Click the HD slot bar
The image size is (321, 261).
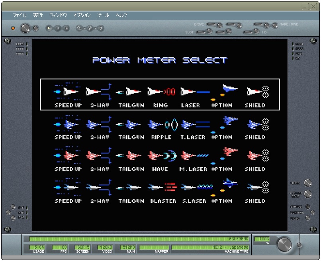point(248,32)
